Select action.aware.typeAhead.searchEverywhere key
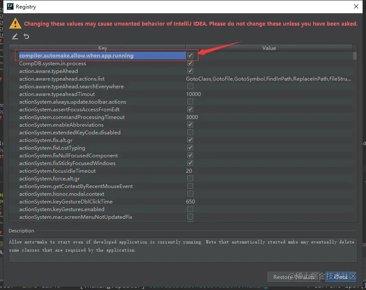 pos(71,87)
